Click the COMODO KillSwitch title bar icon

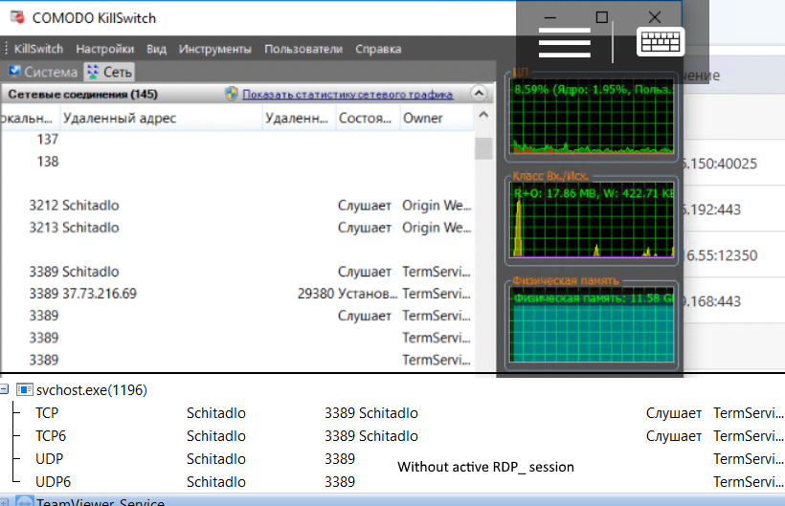(17, 17)
